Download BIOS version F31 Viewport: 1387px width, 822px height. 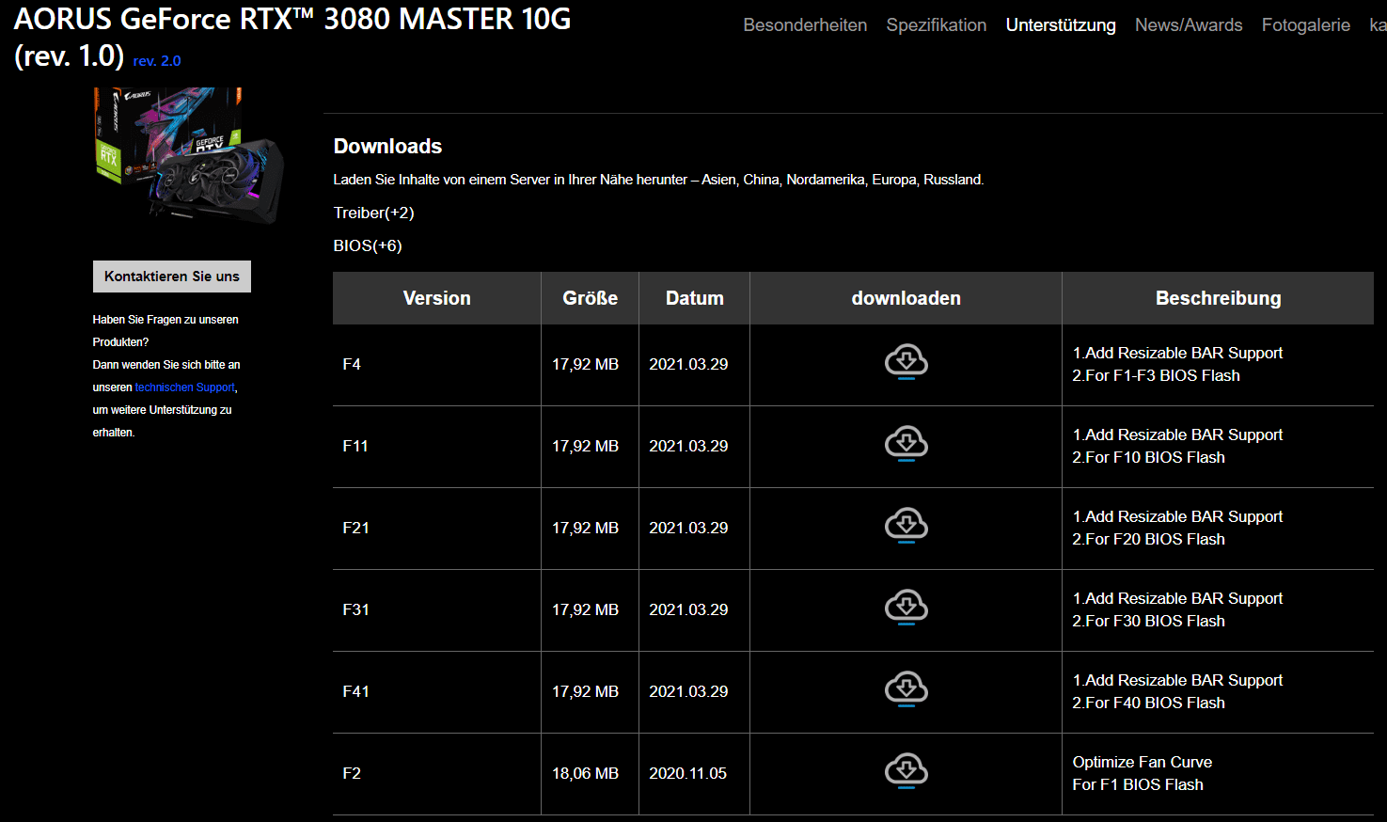pos(906,609)
